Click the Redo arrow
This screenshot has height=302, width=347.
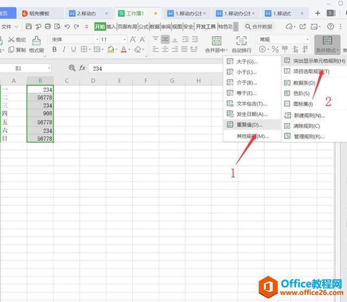pyautogui.click(x=76, y=27)
